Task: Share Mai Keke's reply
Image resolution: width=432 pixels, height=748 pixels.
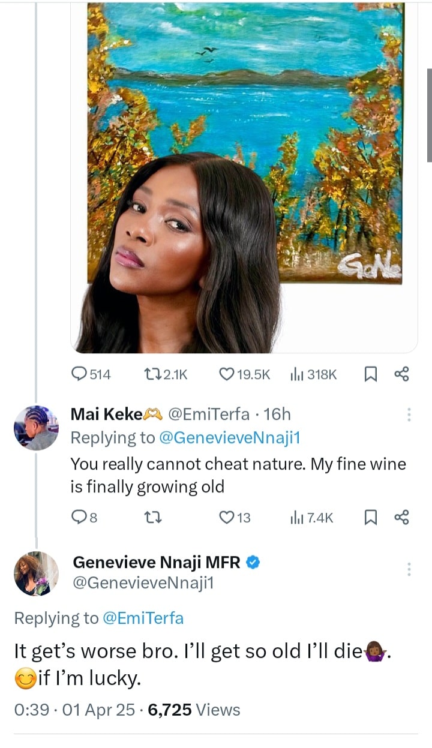Action: (x=401, y=517)
